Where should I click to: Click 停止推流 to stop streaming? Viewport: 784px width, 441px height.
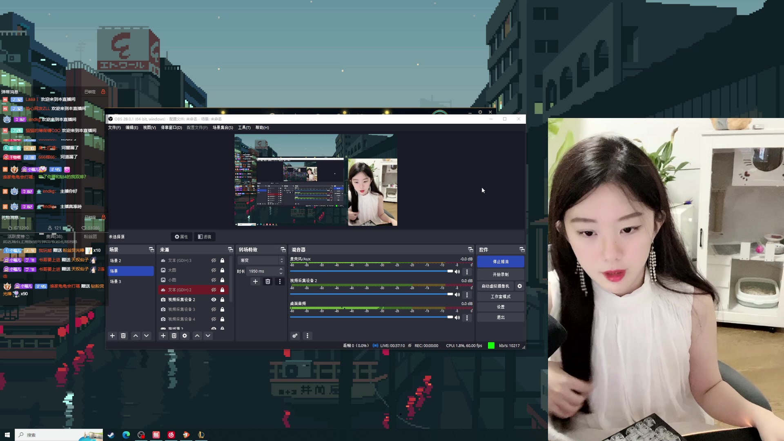pos(501,261)
